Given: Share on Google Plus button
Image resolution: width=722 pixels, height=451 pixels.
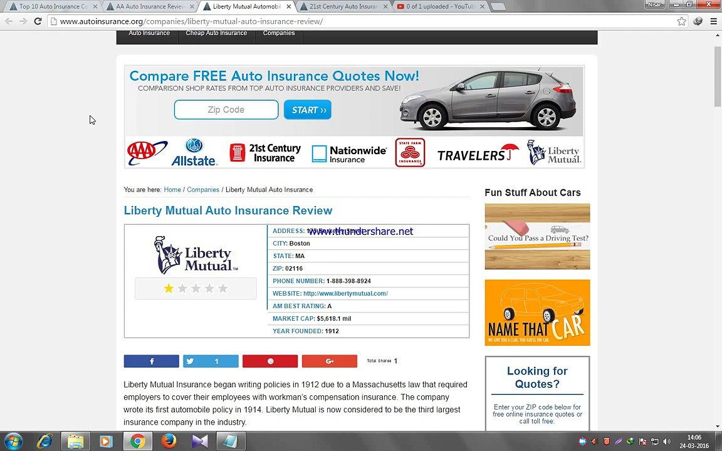Looking at the screenshot, I should click(x=329, y=361).
